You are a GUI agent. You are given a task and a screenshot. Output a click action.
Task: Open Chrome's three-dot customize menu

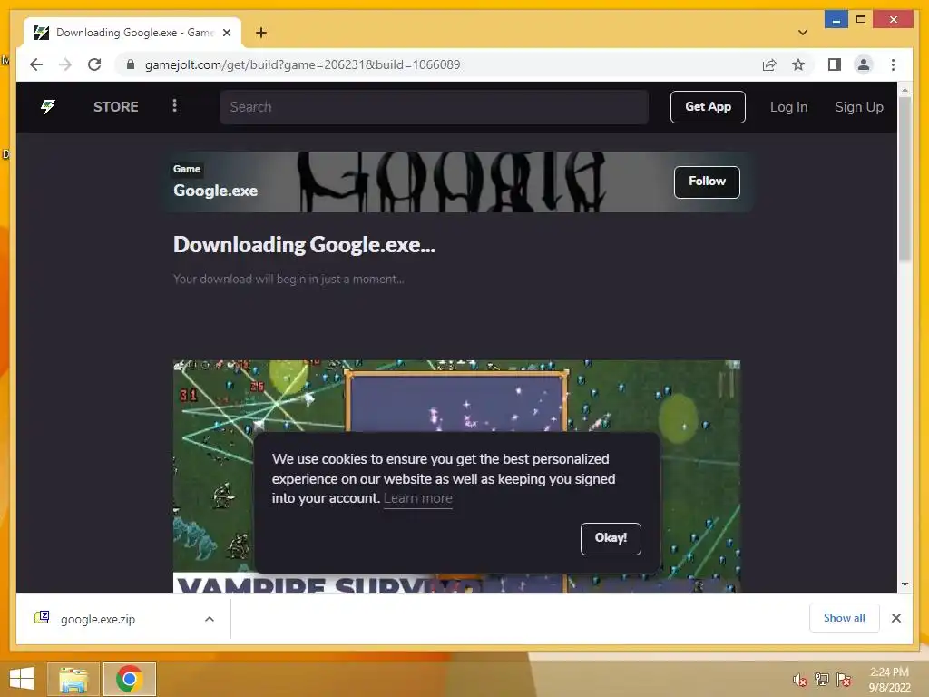click(893, 64)
